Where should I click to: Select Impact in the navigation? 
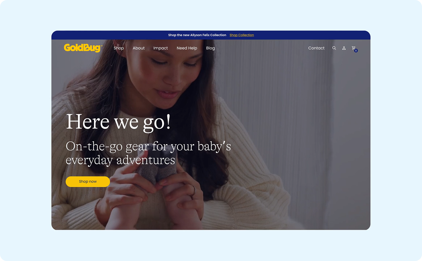click(x=160, y=48)
